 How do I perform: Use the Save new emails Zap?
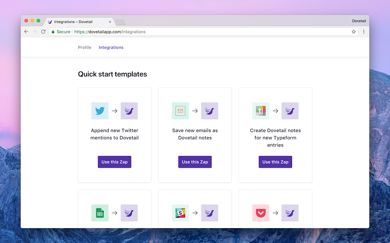[x=195, y=162]
